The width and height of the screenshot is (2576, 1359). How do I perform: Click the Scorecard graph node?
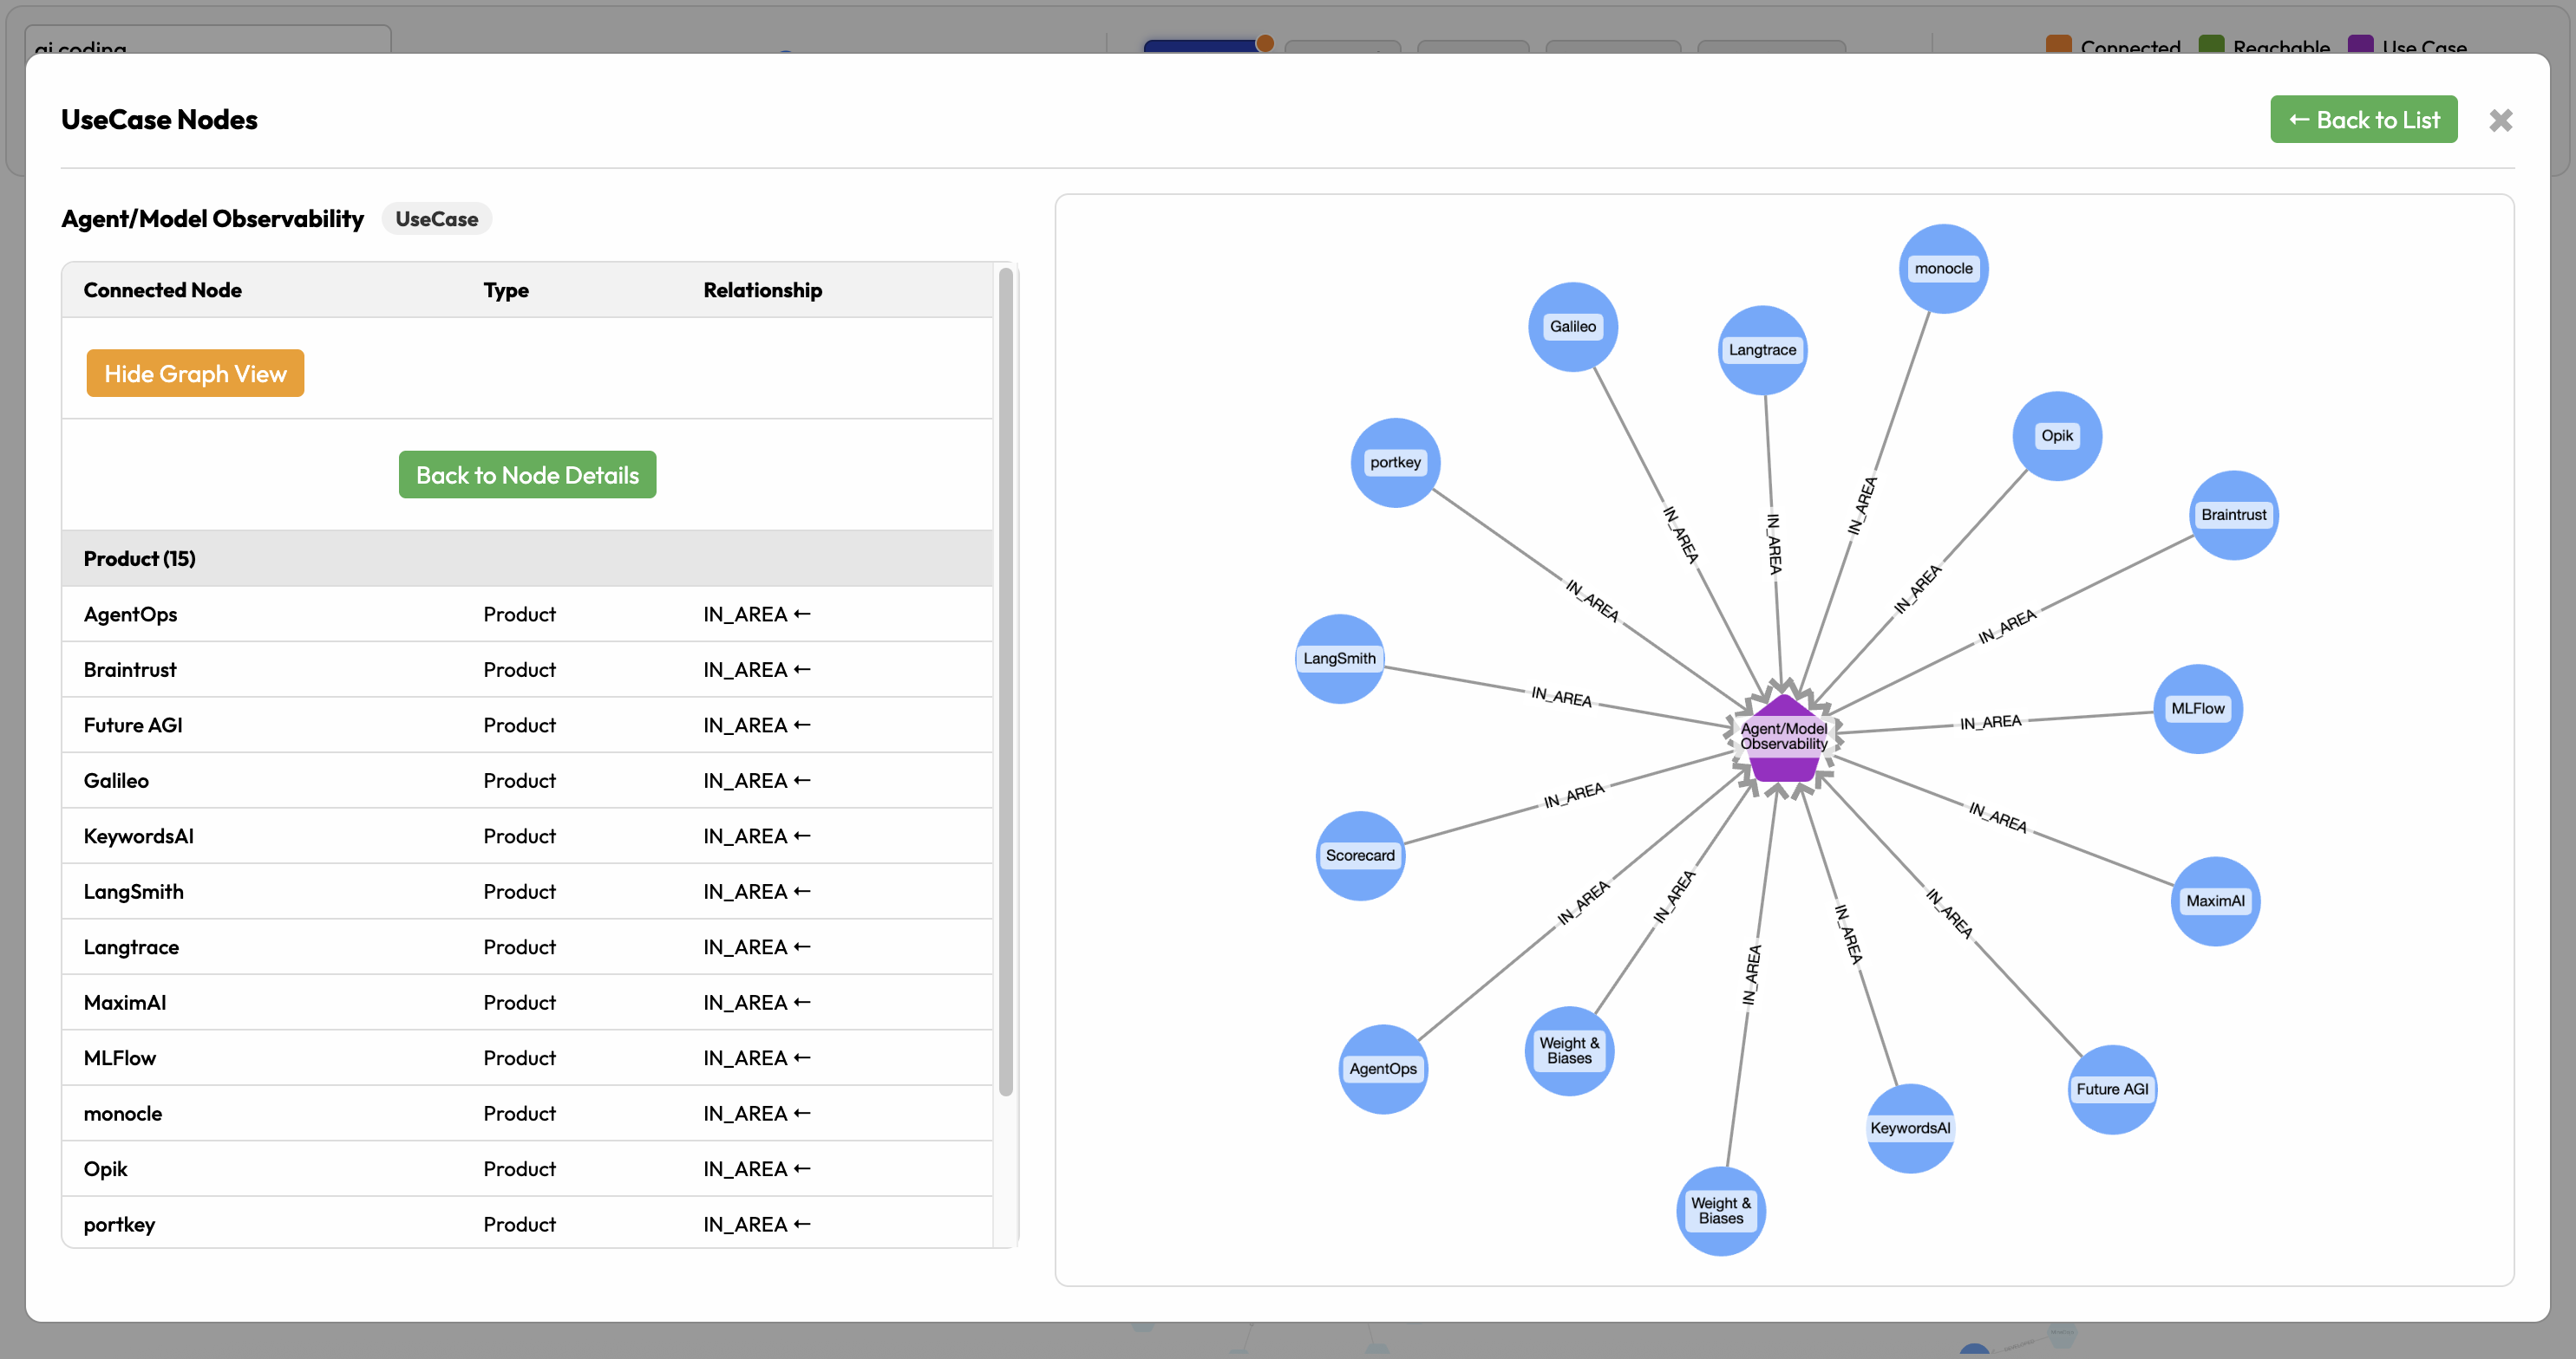pos(1360,855)
